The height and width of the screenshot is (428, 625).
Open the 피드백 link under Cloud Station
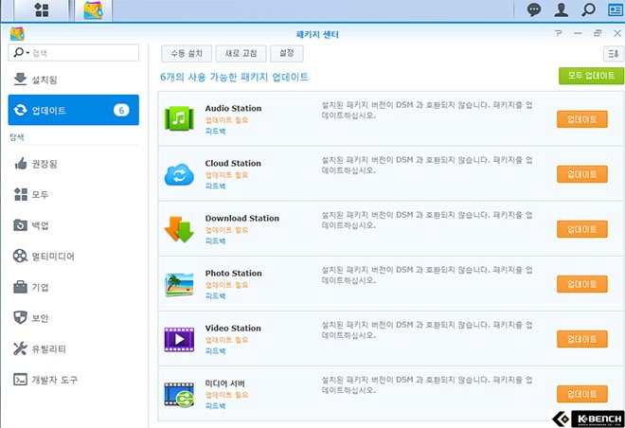[x=215, y=186]
